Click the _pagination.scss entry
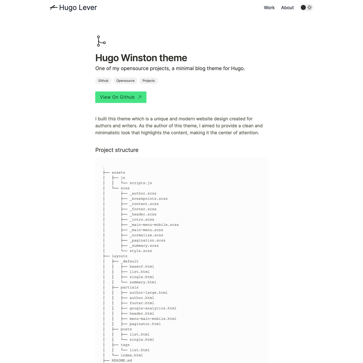 [148, 241]
